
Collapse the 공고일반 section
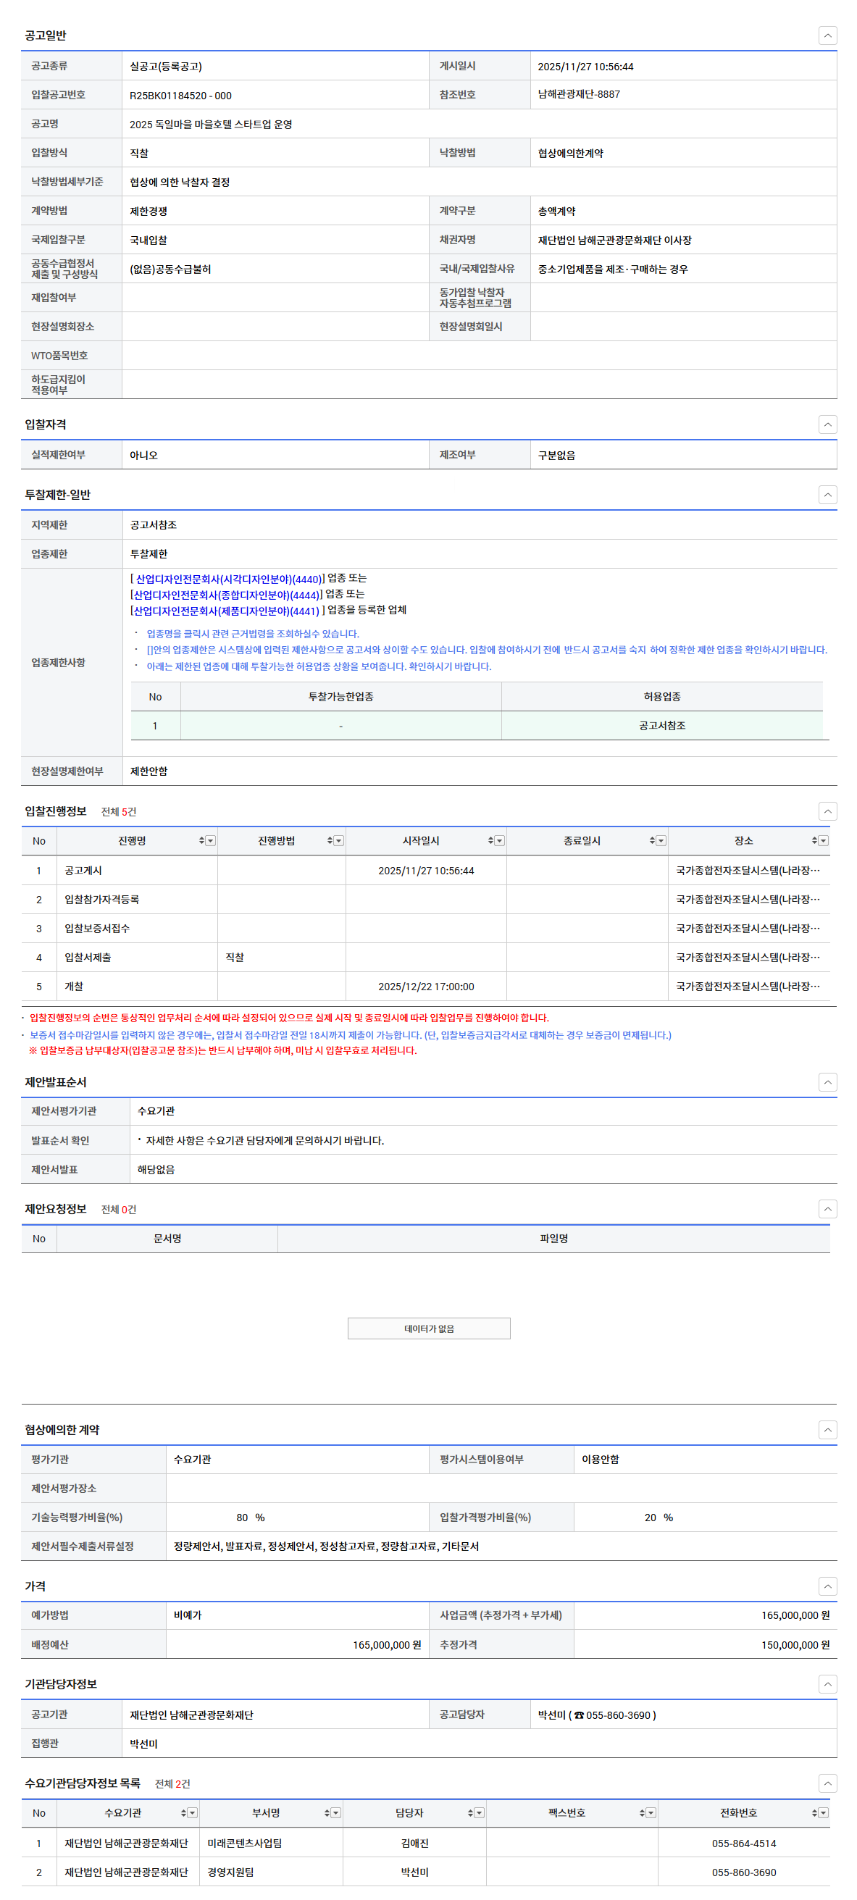(x=827, y=35)
